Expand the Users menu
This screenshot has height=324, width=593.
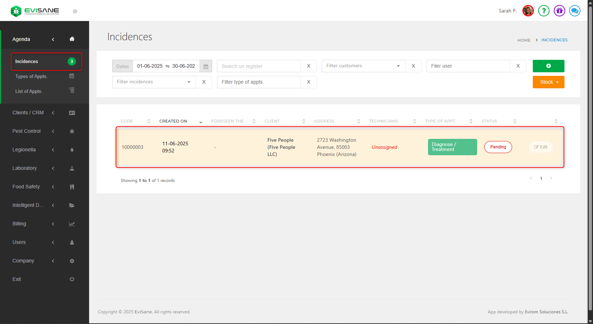[53, 242]
